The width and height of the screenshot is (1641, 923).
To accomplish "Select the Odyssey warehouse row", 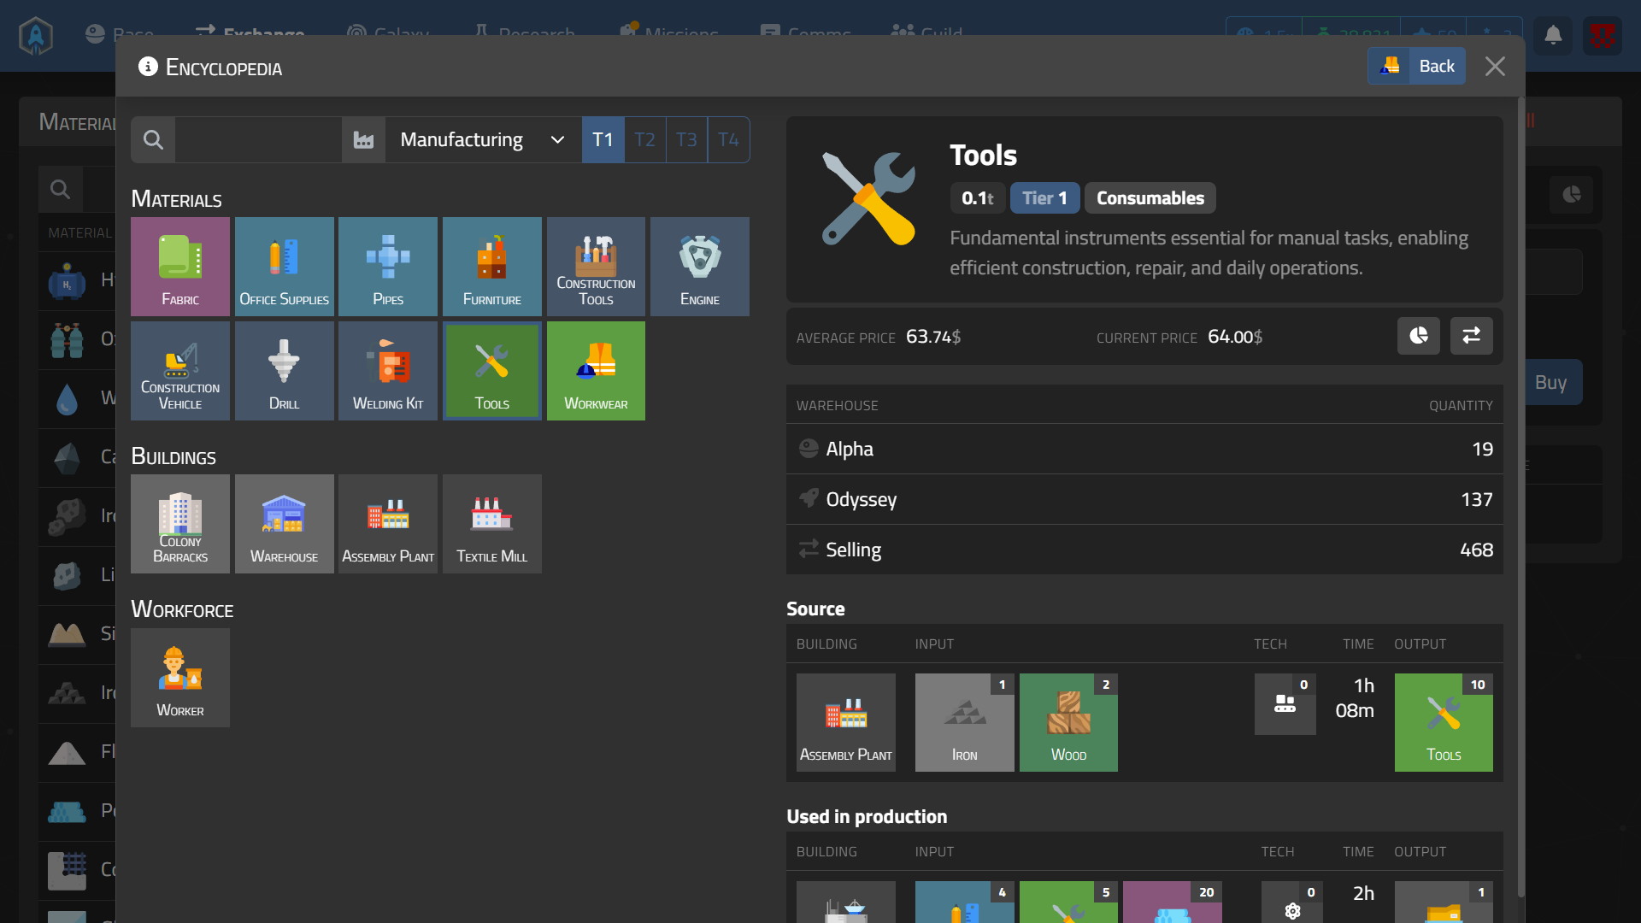I will (x=1144, y=499).
